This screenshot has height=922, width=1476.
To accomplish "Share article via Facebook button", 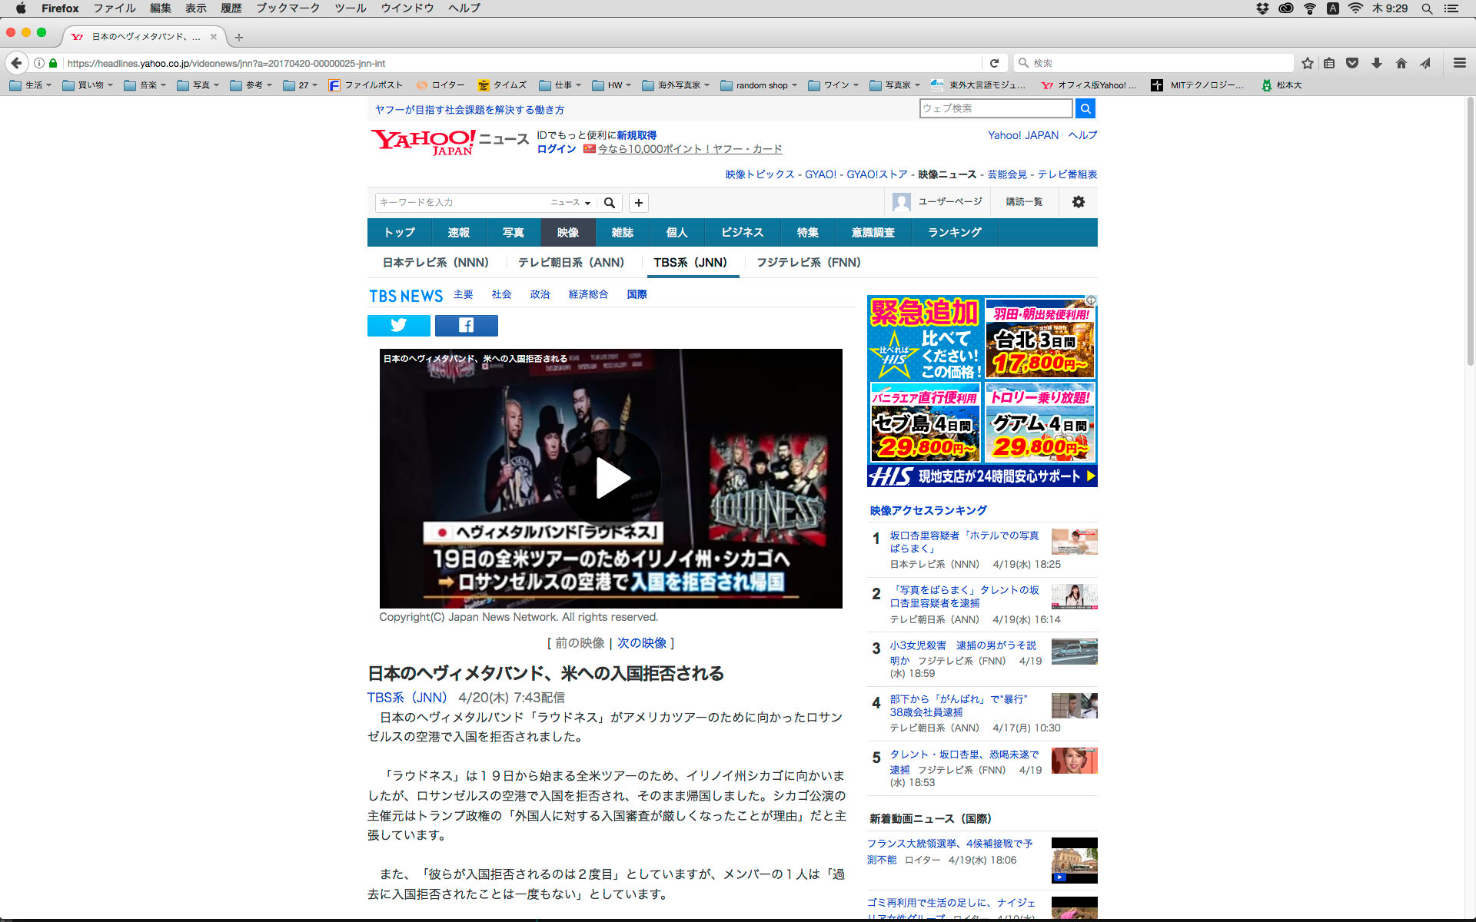I will pos(466,326).
